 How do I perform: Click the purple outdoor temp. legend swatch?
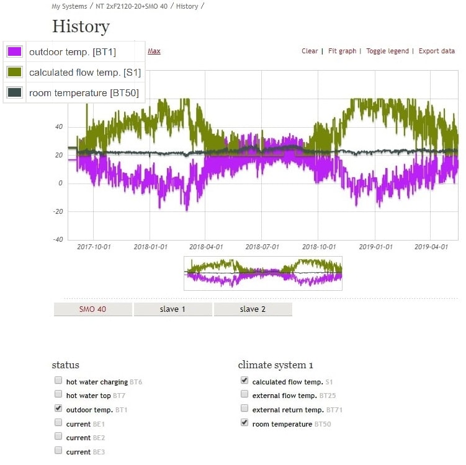pyautogui.click(x=15, y=52)
